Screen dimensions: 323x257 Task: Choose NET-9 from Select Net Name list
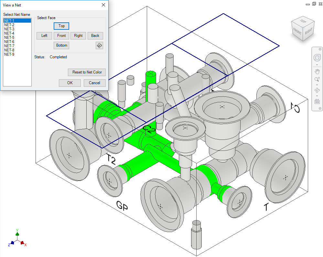pyautogui.click(x=9, y=54)
